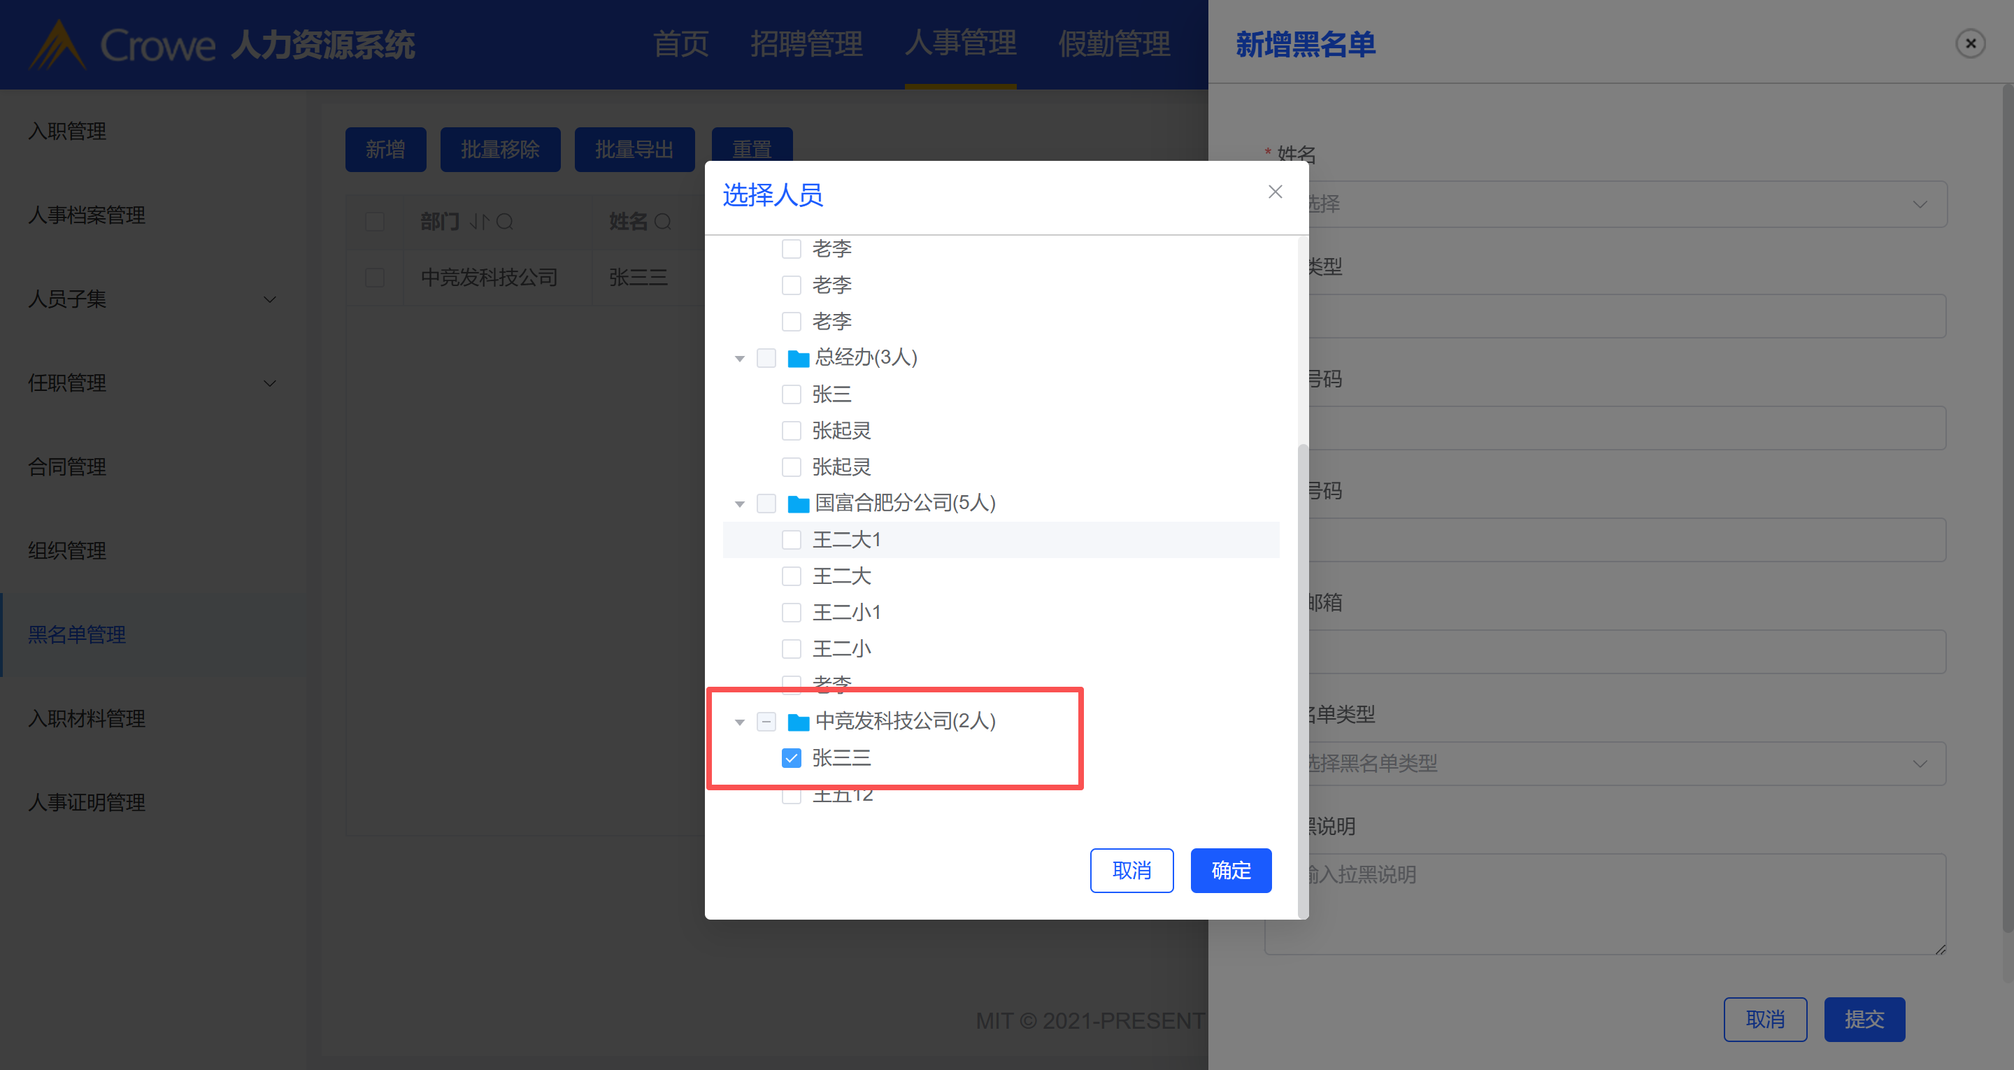Close the 选择人员 dialog with X icon
The image size is (2014, 1070).
pos(1275,192)
